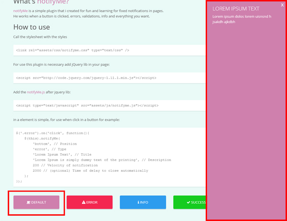The width and height of the screenshot is (287, 221).
Task: Click the '$(this).notifyMe(' code line
Action: 42,138
